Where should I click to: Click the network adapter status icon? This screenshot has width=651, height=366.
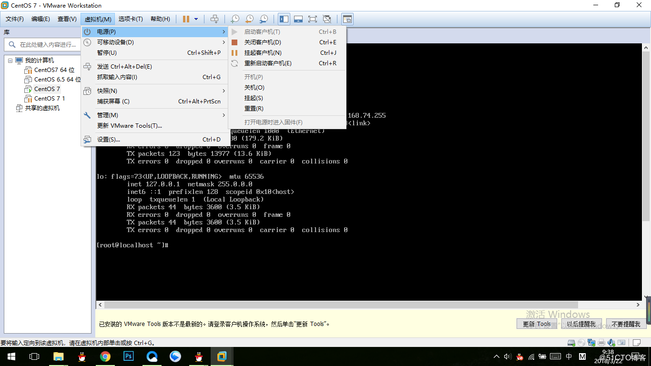point(591,343)
